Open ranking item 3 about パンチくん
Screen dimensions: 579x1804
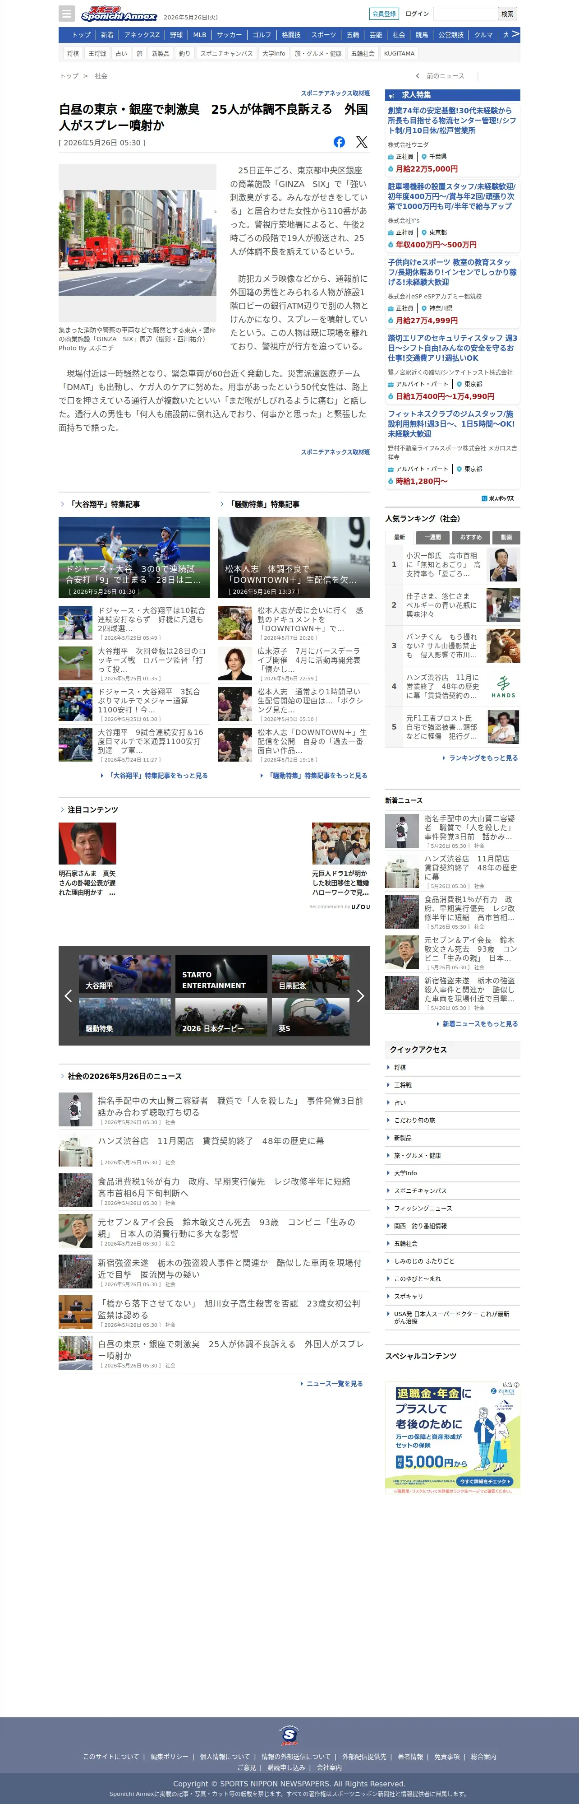point(452,646)
